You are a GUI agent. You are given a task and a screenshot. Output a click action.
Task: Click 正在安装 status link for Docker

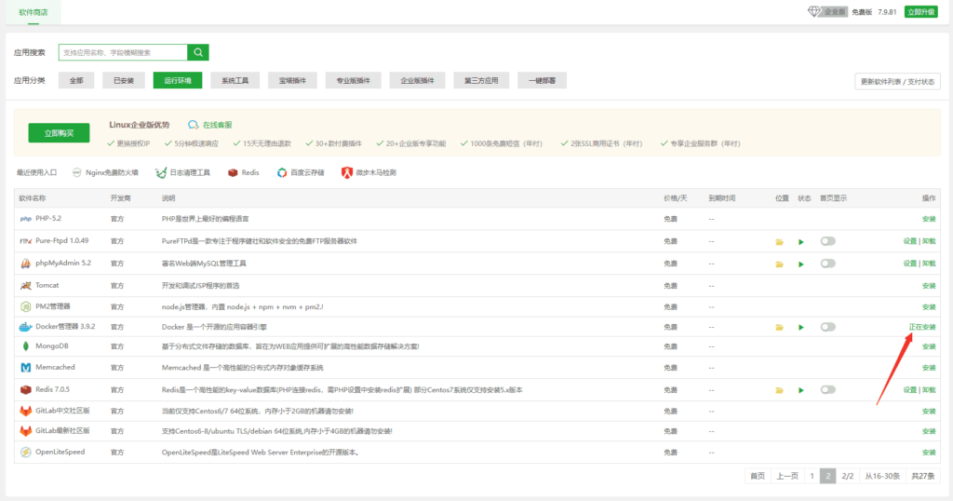922,327
